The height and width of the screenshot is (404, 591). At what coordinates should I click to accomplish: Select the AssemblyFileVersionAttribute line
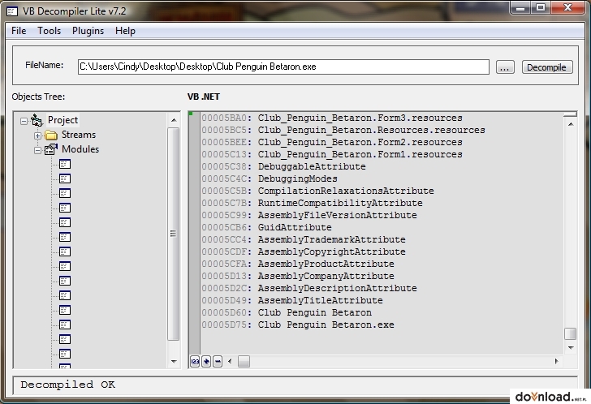[309, 215]
